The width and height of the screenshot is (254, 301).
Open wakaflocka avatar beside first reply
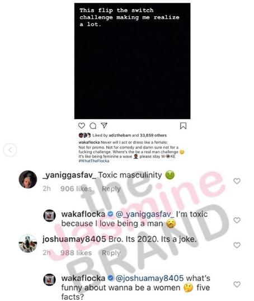50,215
